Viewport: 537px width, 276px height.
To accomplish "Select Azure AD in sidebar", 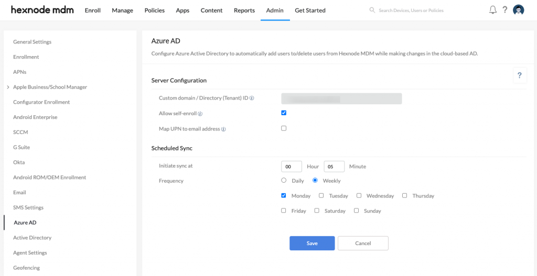I will click(x=25, y=222).
